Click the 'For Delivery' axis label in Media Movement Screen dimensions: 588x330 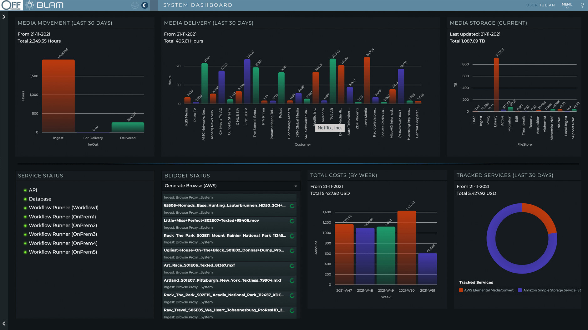tap(93, 138)
